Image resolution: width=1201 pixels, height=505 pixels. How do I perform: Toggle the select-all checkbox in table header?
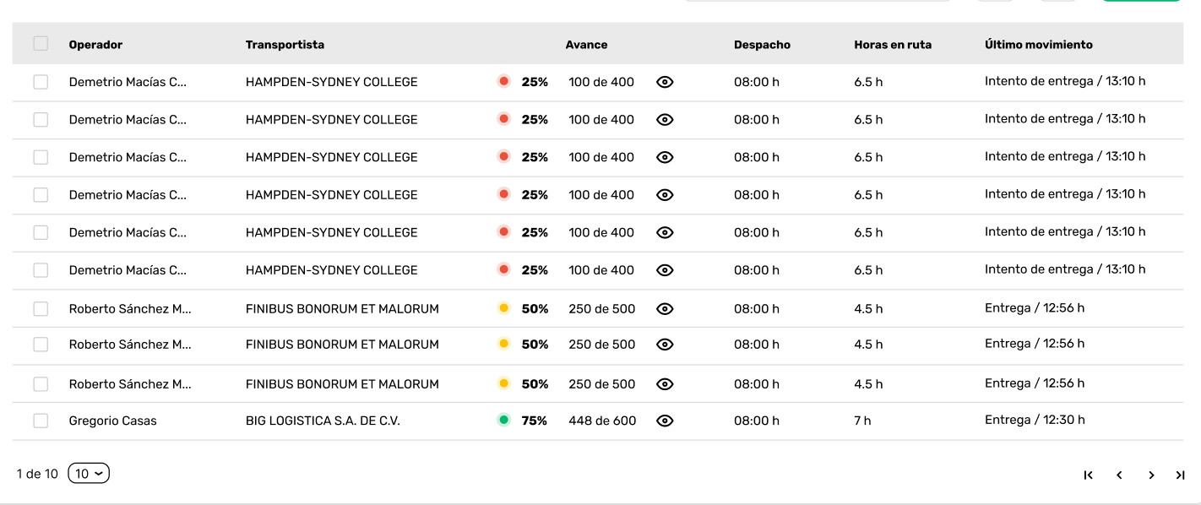pyautogui.click(x=41, y=44)
